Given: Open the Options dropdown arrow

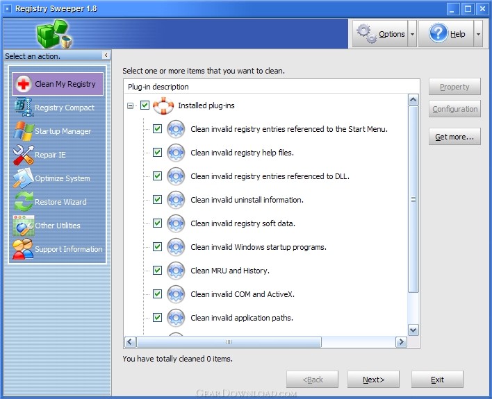Looking at the screenshot, I should 412,34.
